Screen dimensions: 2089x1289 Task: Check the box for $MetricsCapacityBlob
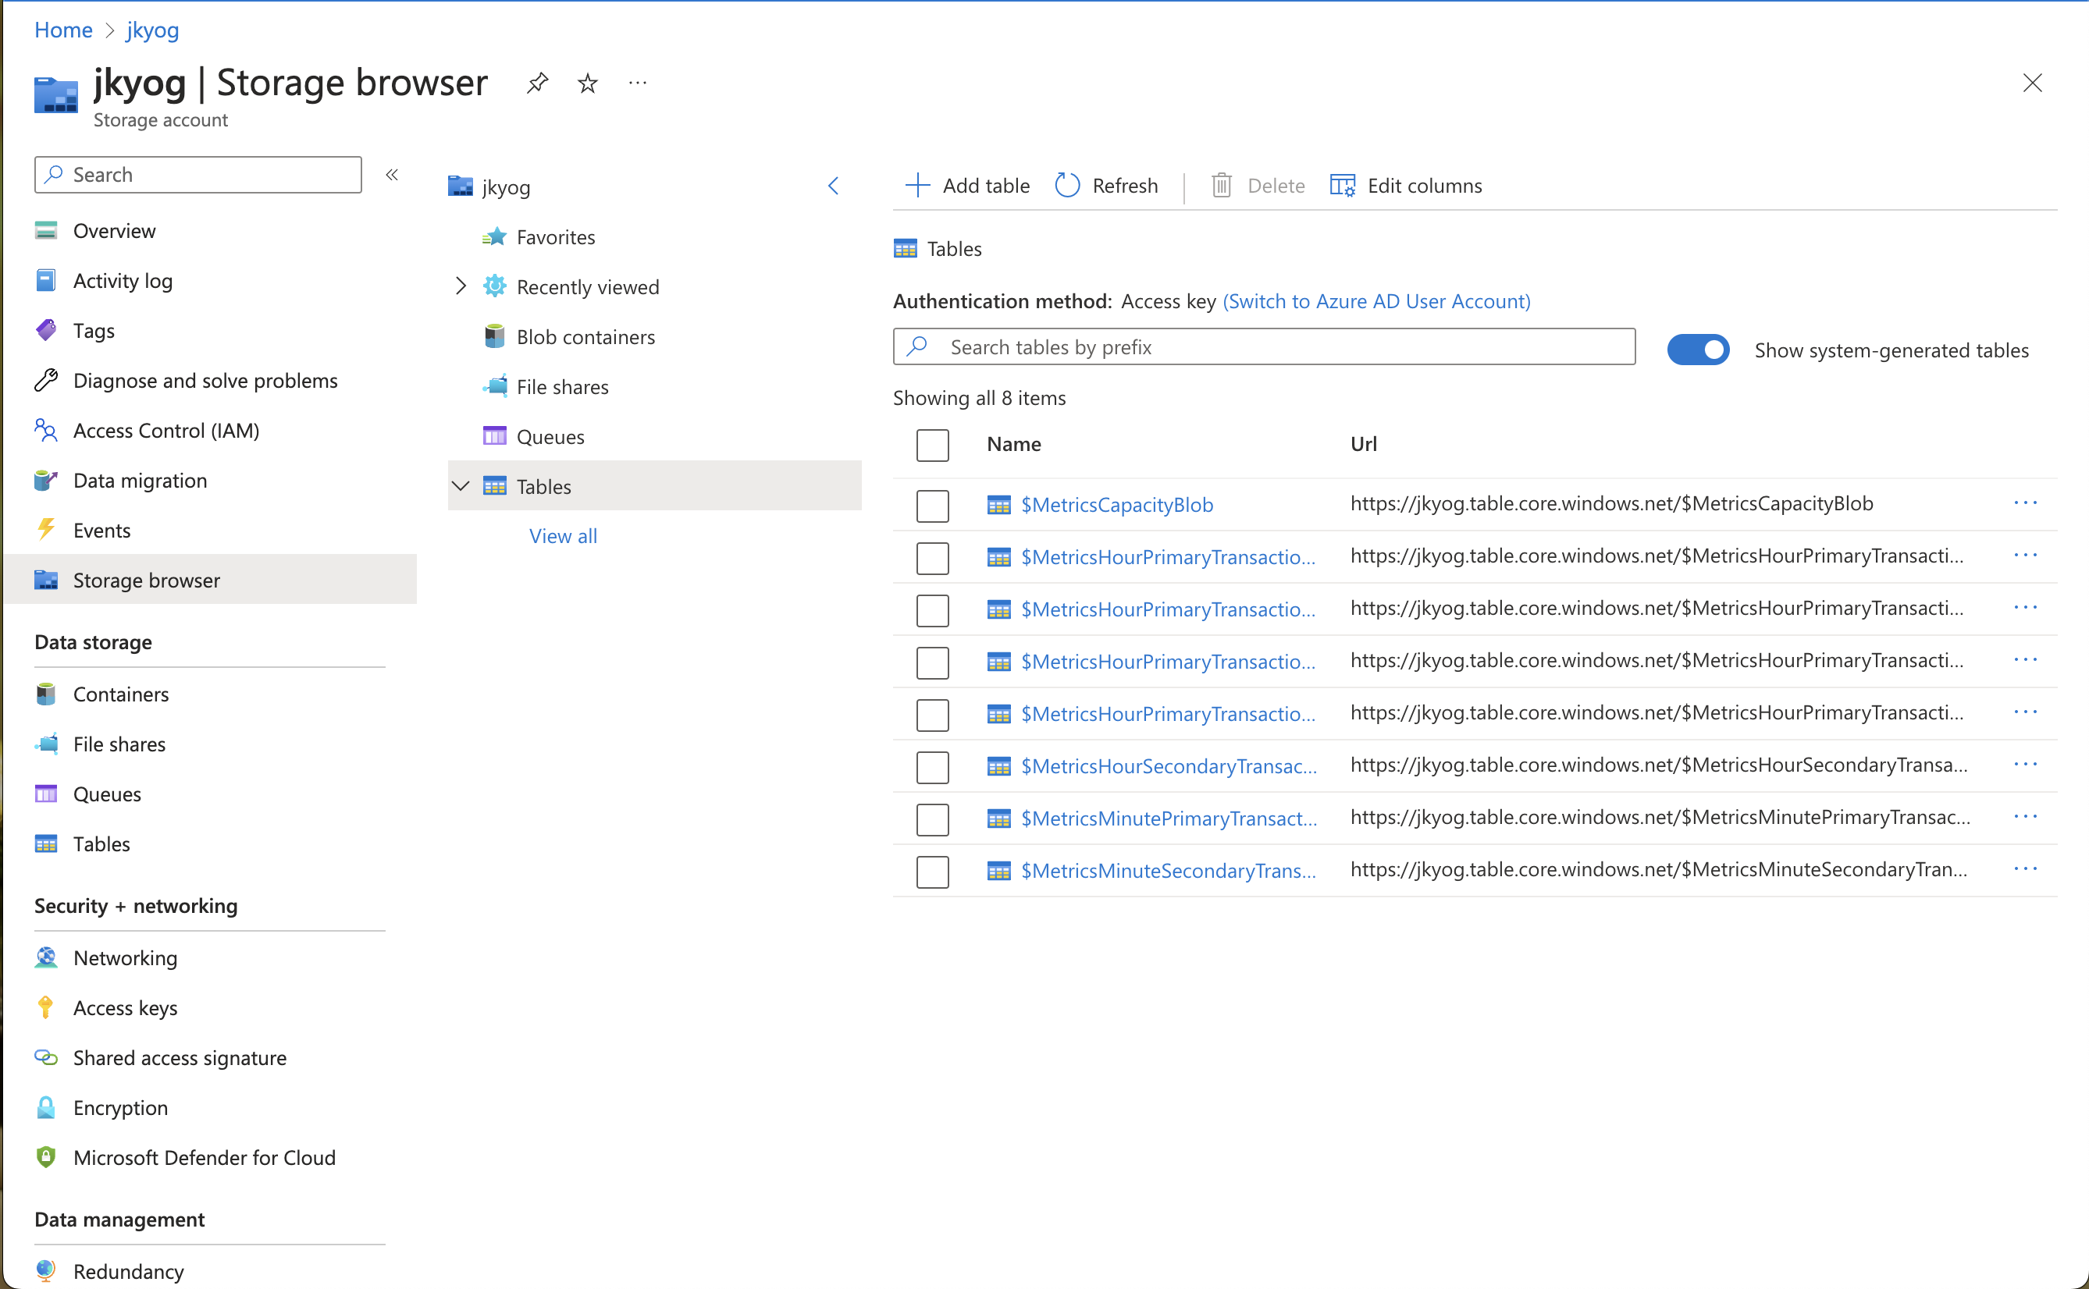pyautogui.click(x=932, y=506)
